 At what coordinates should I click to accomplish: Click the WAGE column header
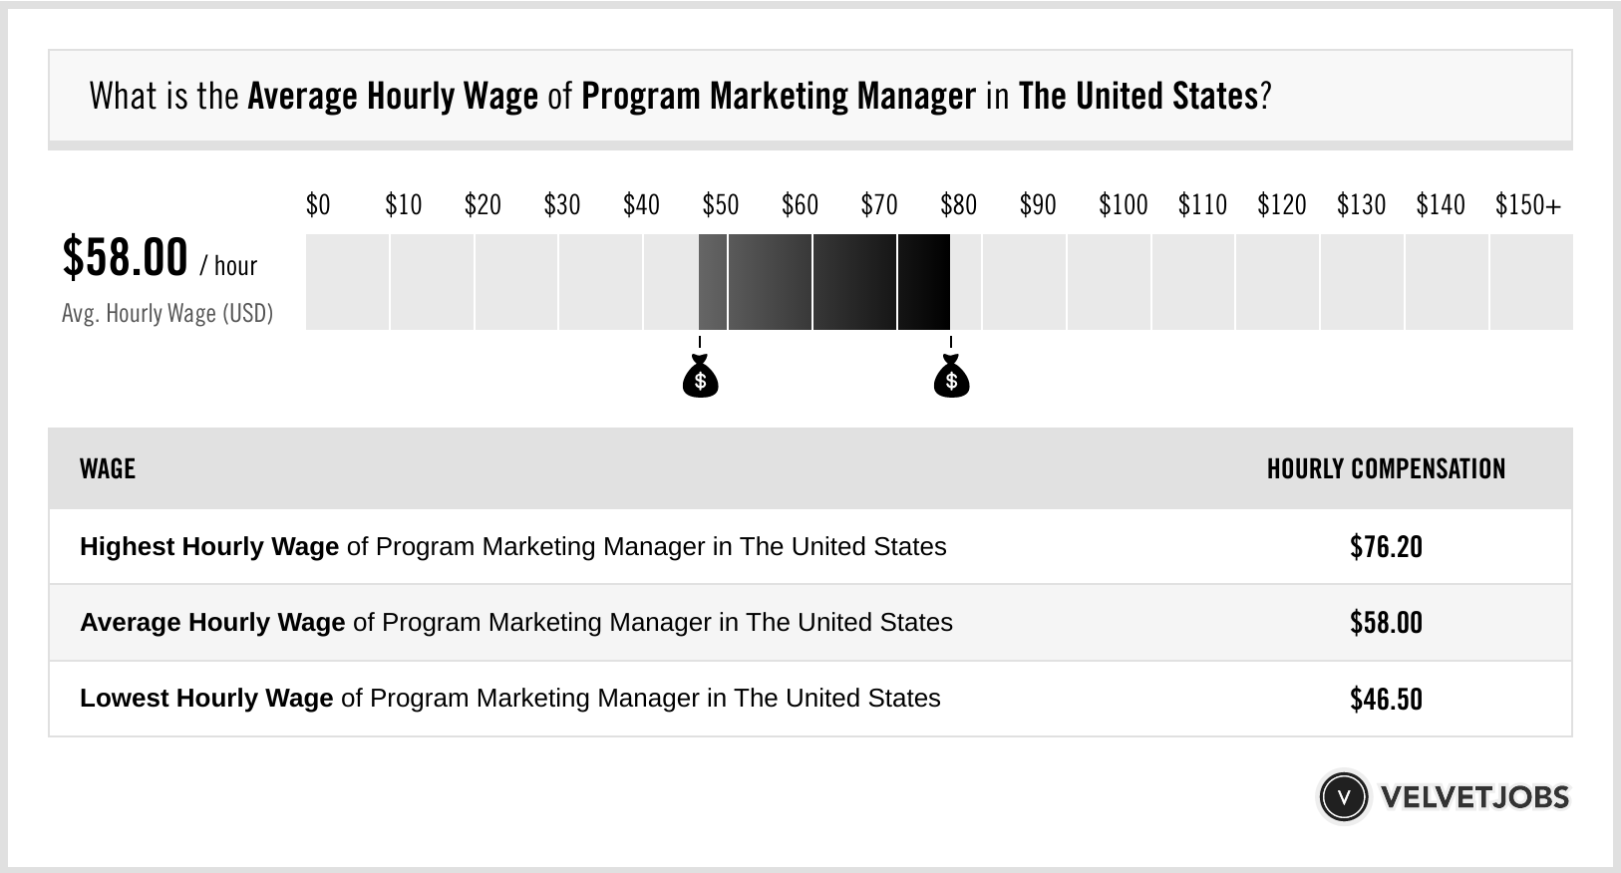(108, 469)
